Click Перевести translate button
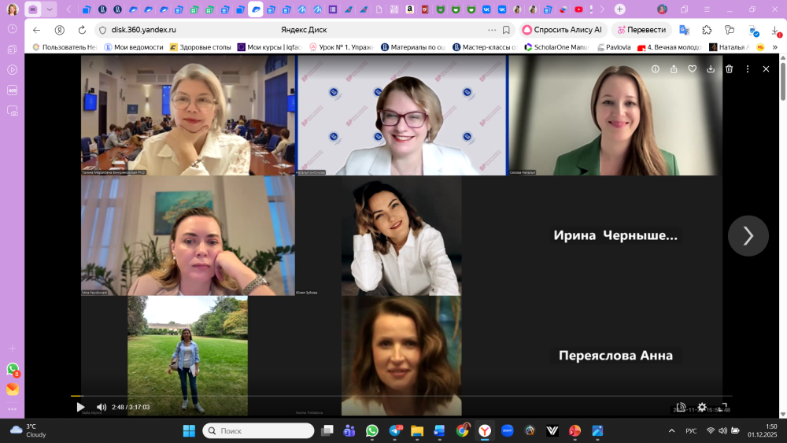The width and height of the screenshot is (787, 443). [x=641, y=30]
